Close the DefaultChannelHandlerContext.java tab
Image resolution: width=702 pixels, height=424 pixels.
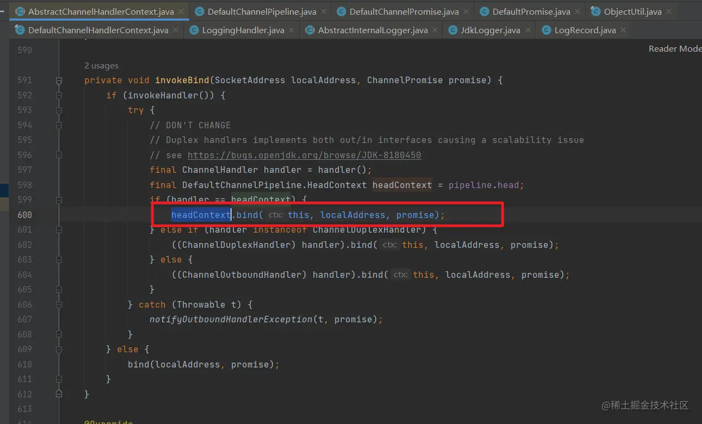pyautogui.click(x=175, y=30)
